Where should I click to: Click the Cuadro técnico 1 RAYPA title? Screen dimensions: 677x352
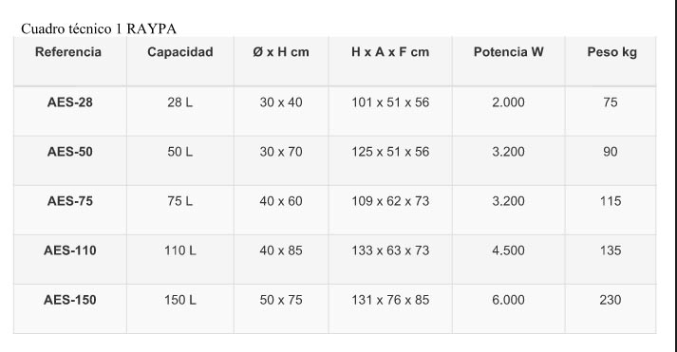99,28
